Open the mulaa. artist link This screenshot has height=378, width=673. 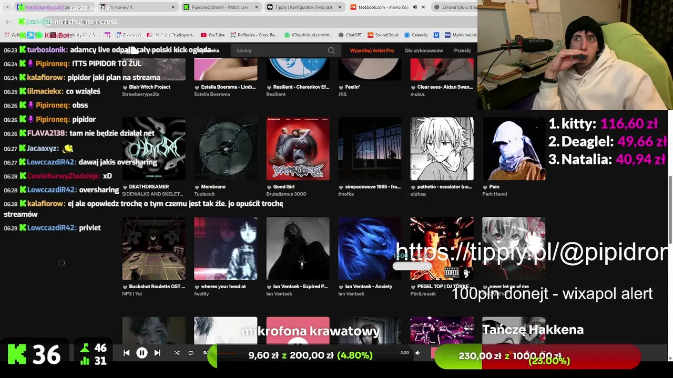[x=419, y=94]
